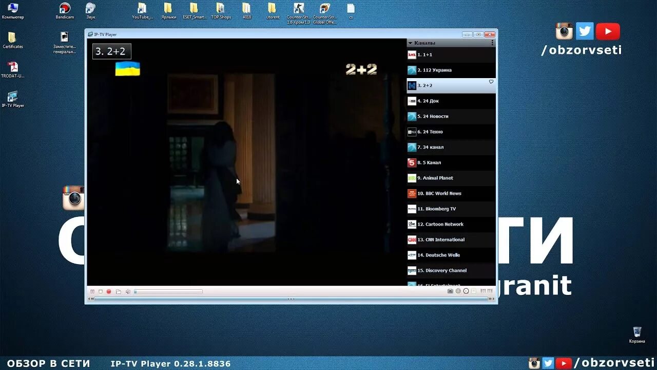Collapse the Каналы channel list
Screen dimensions: 657x370
click(x=411, y=43)
